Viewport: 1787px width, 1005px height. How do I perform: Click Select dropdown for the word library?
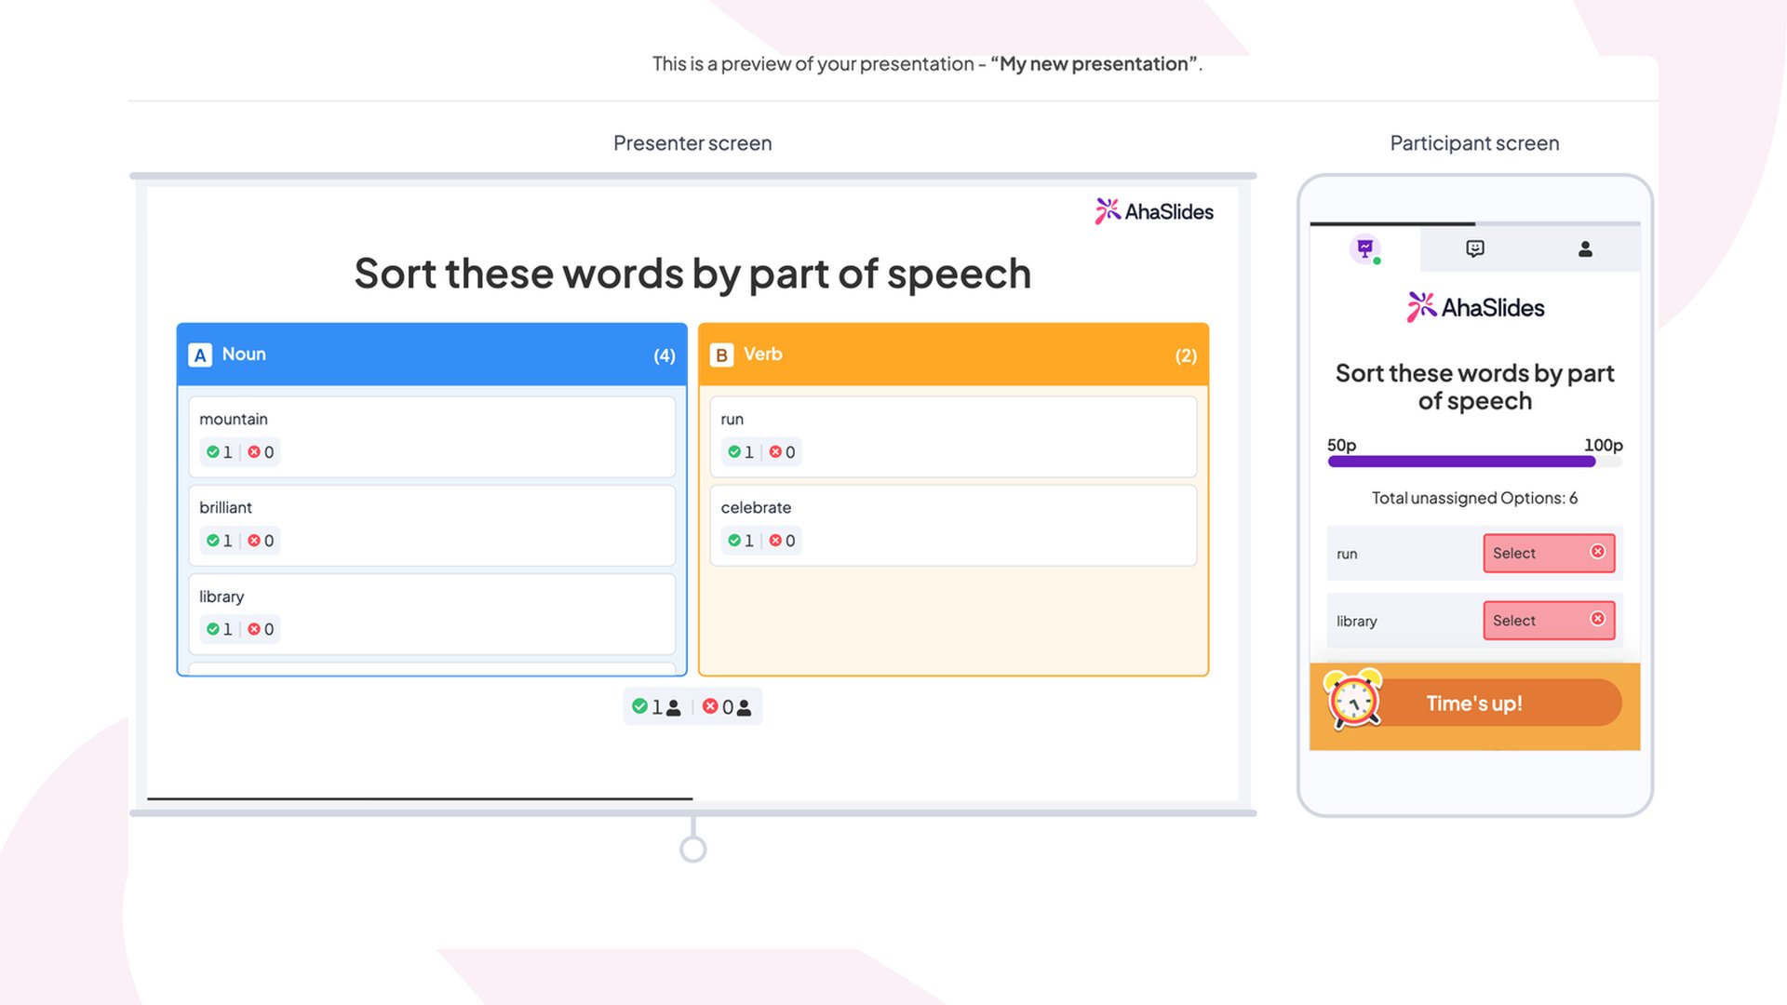coord(1548,620)
